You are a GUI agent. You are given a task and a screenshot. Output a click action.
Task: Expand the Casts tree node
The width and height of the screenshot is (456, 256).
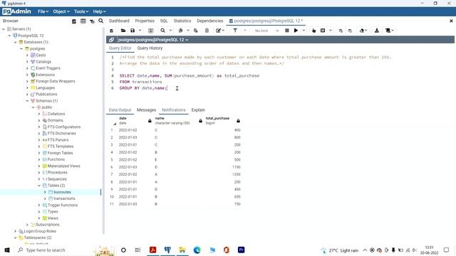tap(27, 55)
